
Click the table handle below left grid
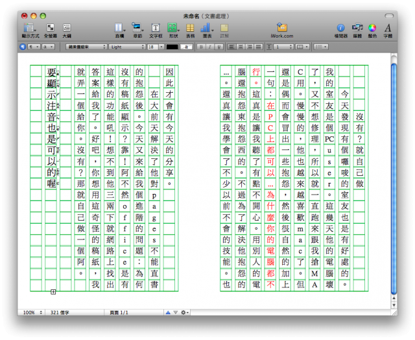53,292
